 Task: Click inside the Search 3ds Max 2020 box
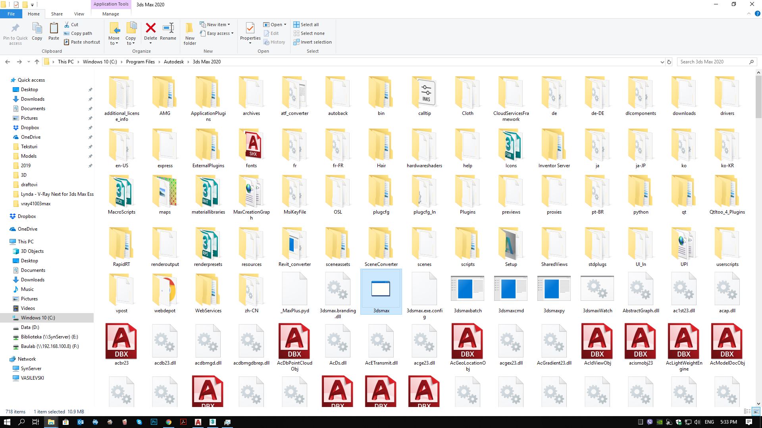tap(710, 62)
